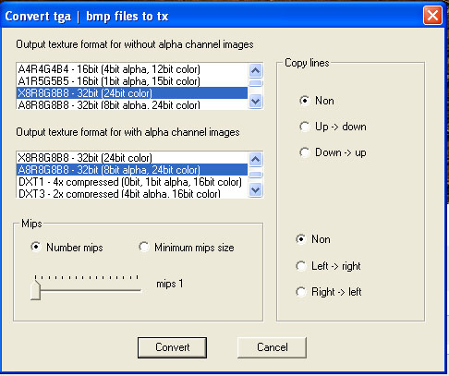Select A1R5G5B5 16bit format in top list

click(x=132, y=81)
